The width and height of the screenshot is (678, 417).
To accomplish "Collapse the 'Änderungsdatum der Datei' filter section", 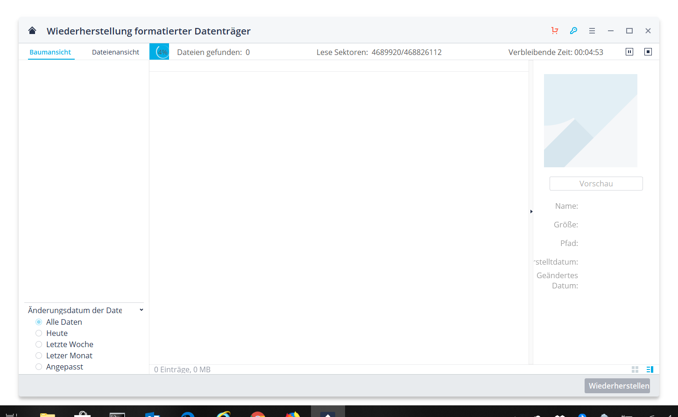I will point(141,310).
